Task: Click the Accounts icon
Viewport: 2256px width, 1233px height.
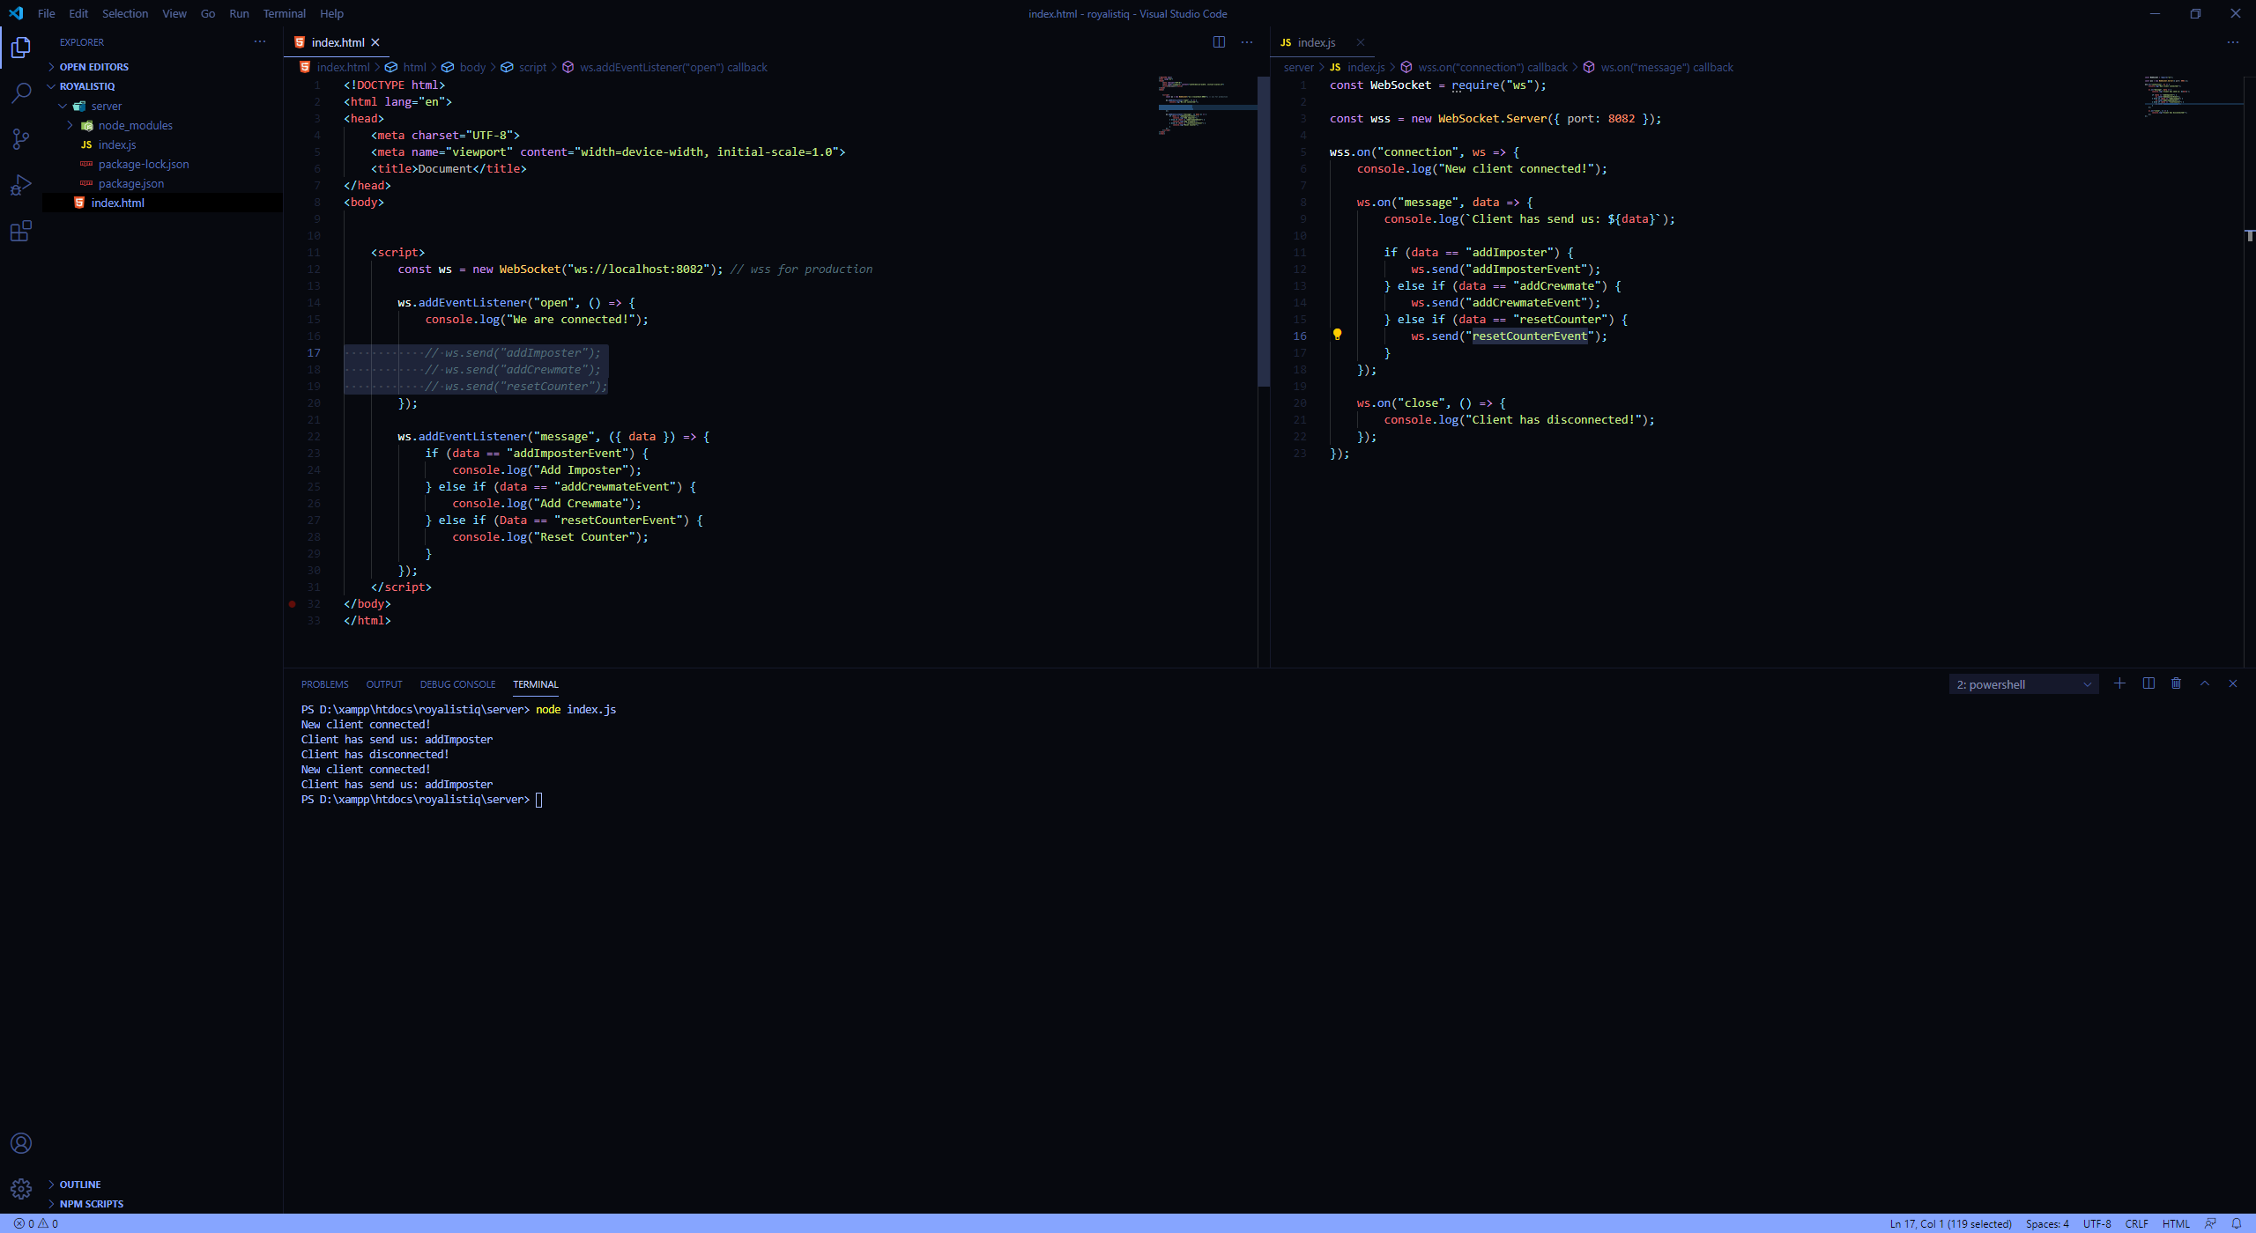Action: click(21, 1143)
